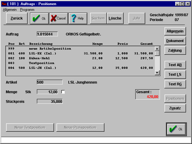Open the Zahlung section

tap(175, 51)
